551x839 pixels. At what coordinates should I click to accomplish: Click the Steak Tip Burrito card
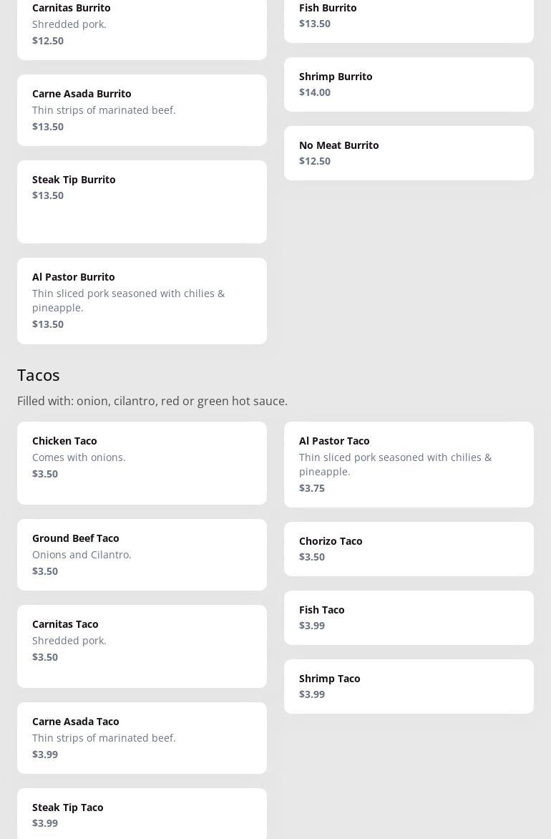tap(142, 201)
